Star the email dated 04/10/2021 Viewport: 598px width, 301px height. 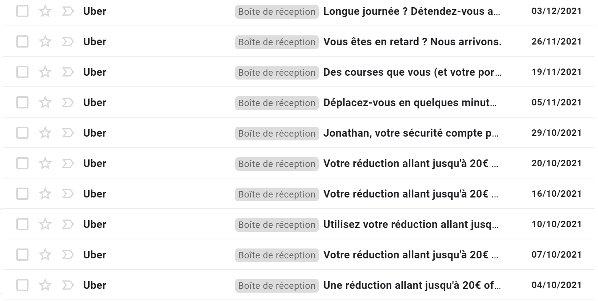pyautogui.click(x=45, y=285)
